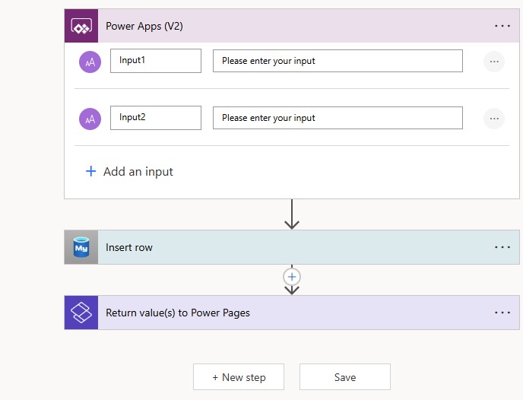Image resolution: width=523 pixels, height=400 pixels.
Task: Click the plus icon beside Add an input
Action: [90, 171]
